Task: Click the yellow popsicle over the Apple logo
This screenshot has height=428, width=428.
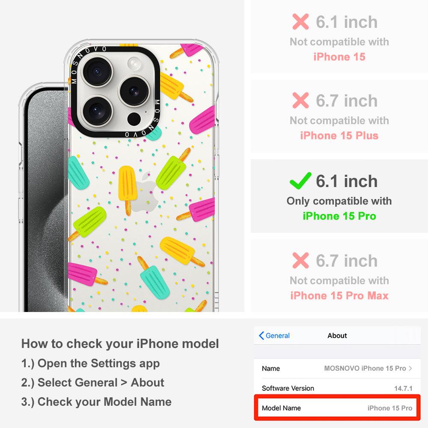Action: (x=127, y=190)
